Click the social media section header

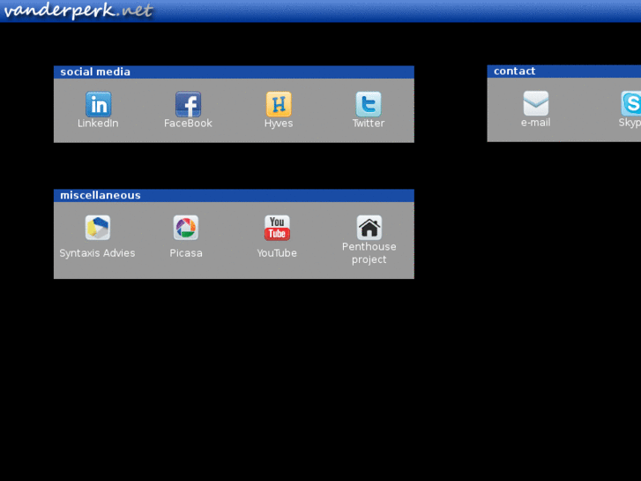coord(234,72)
